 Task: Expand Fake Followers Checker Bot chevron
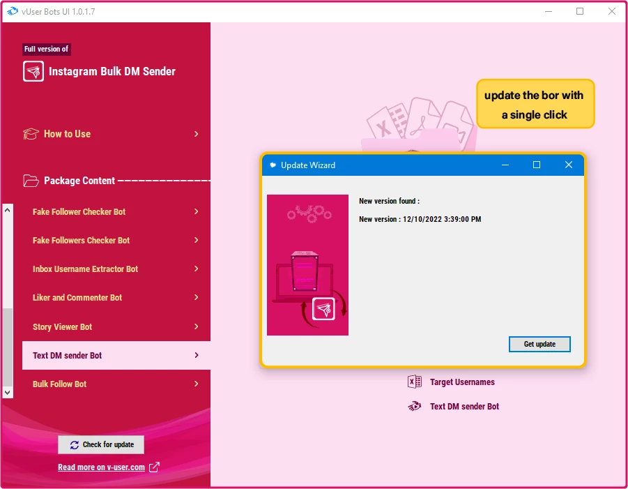pos(197,240)
